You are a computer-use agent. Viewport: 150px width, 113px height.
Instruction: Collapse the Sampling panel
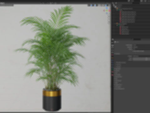coord(117,54)
